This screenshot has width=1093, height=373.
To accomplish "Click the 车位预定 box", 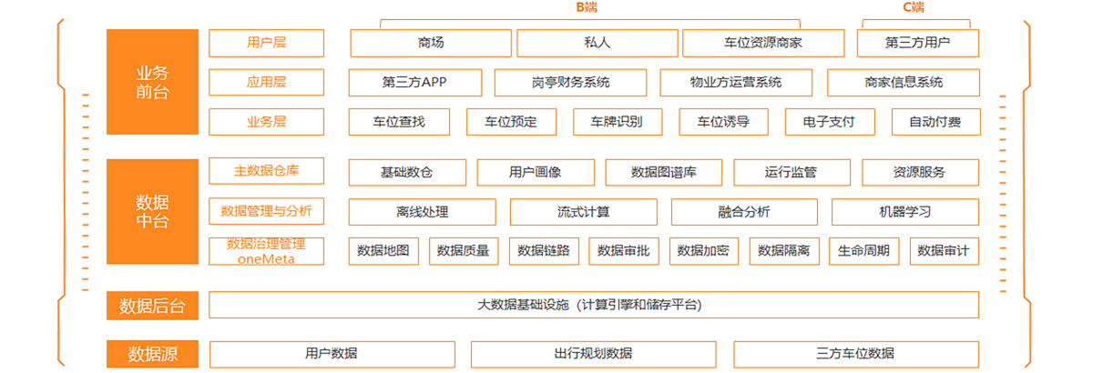I will pyautogui.click(x=511, y=122).
